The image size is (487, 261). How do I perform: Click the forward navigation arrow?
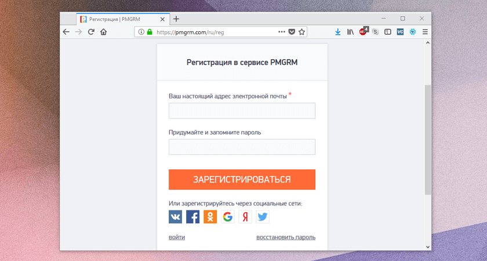78,32
